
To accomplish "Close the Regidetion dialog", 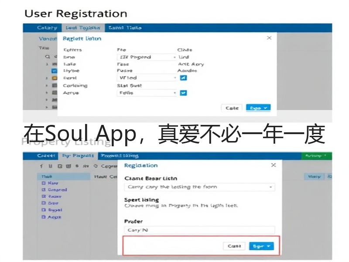I will [x=274, y=165].
